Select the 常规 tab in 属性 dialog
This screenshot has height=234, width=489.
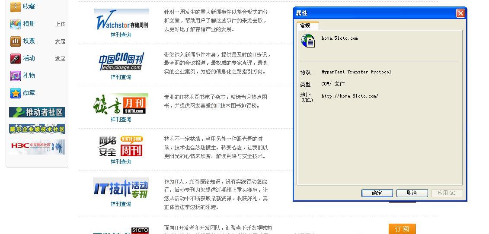(x=307, y=26)
